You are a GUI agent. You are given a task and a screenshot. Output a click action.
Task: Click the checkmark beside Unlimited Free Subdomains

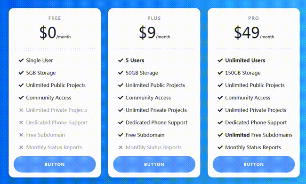click(x=220, y=135)
